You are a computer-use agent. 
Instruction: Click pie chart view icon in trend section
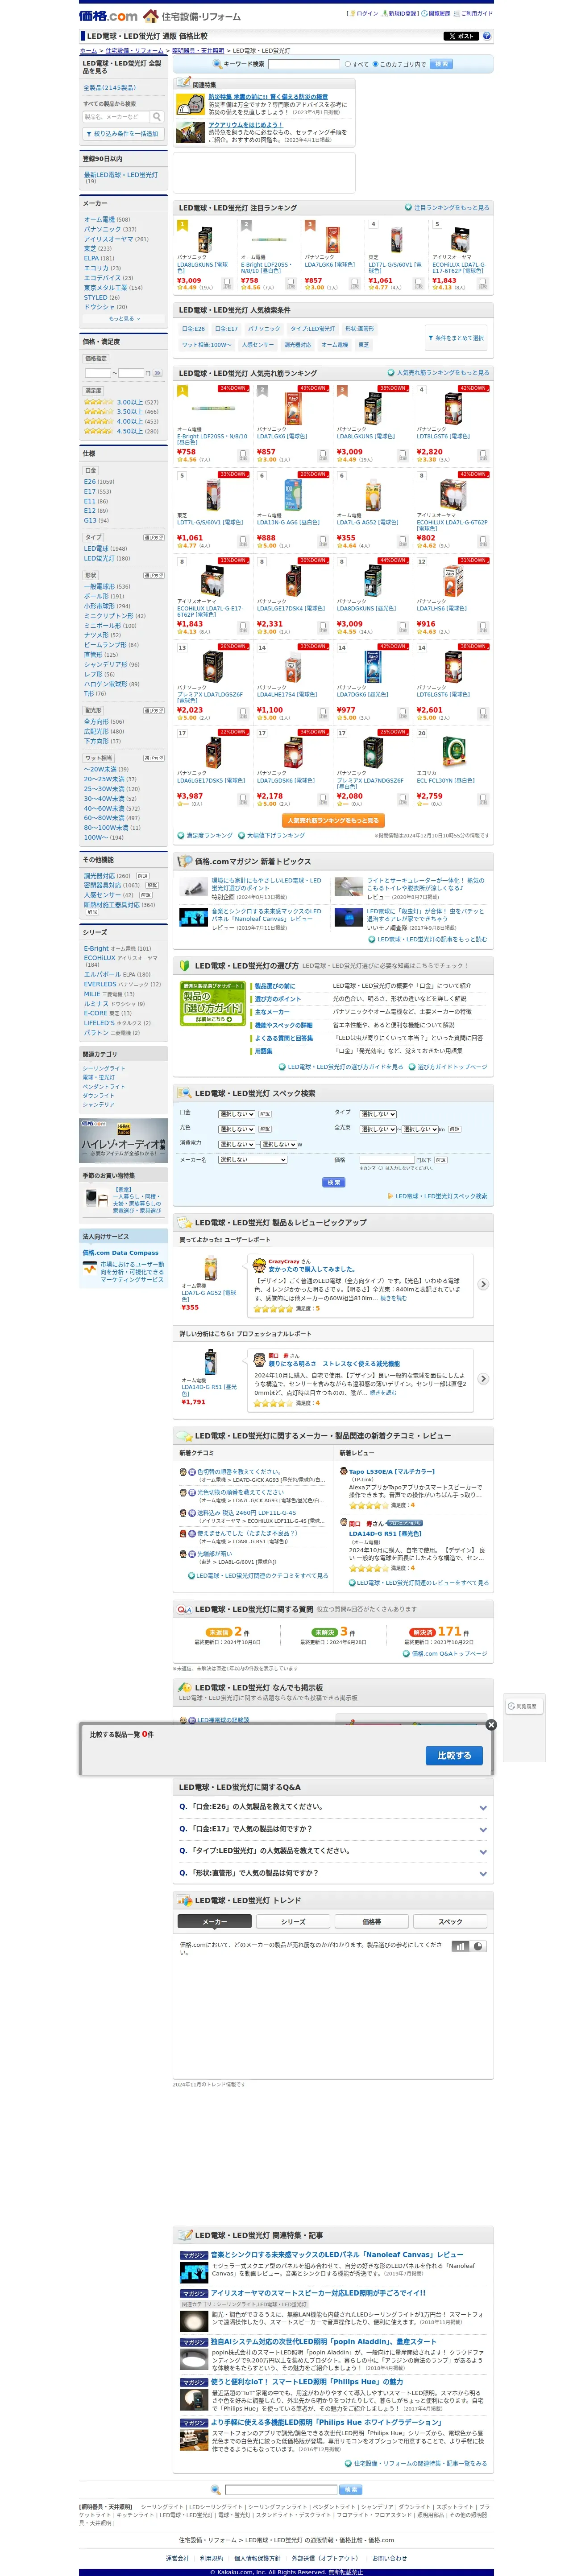click(x=478, y=1946)
